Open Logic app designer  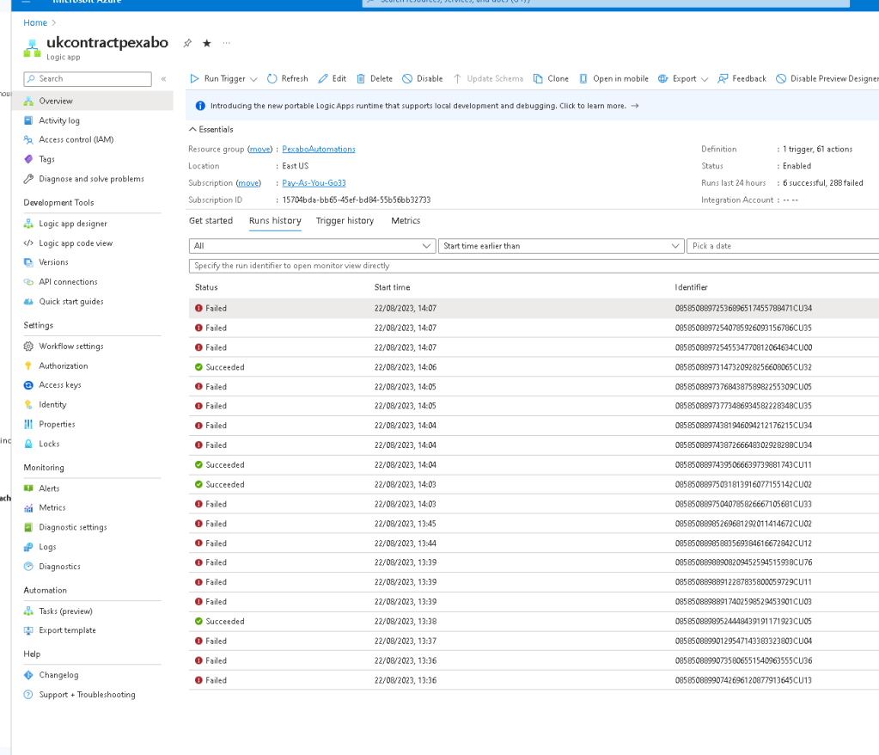pos(73,224)
